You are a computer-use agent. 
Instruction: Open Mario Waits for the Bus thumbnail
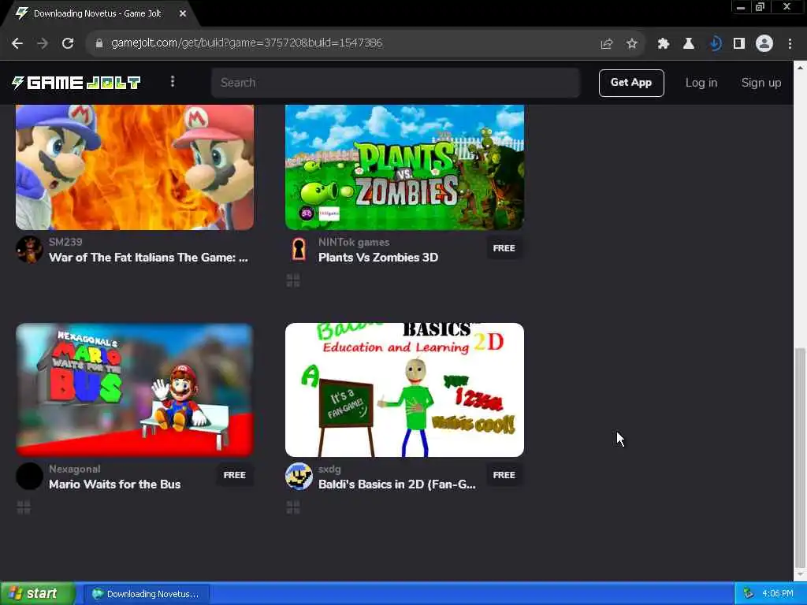pyautogui.click(x=135, y=390)
